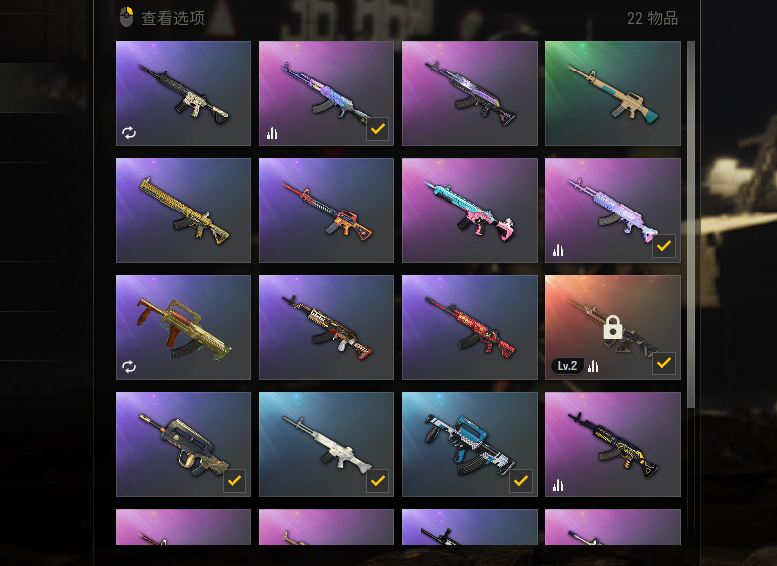Click the inventory vertical scrollbar
Viewport: 777px width, 566px height.
pos(691,224)
